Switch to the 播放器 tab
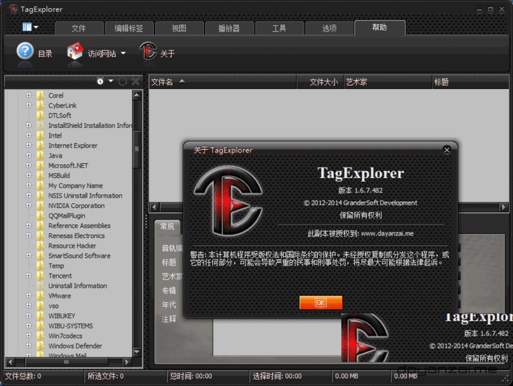The width and height of the screenshot is (513, 386). pos(229,28)
